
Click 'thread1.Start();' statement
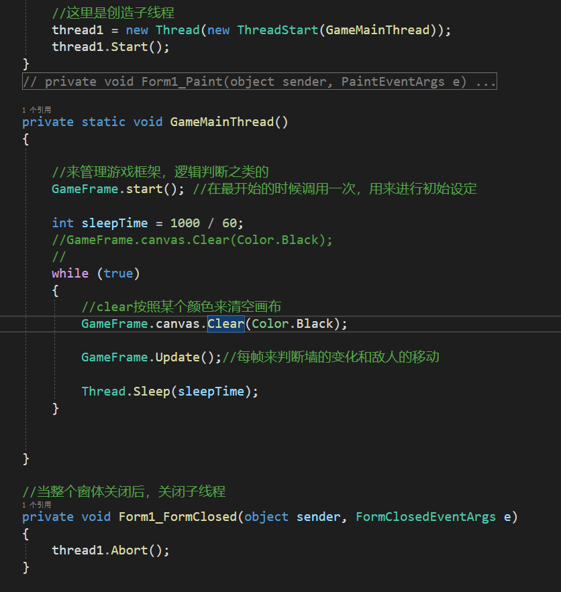pyautogui.click(x=111, y=47)
